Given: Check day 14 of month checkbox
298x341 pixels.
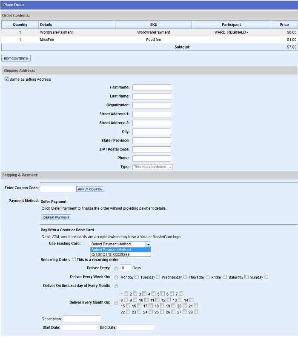Looking at the screenshot, I should coord(191,300).
